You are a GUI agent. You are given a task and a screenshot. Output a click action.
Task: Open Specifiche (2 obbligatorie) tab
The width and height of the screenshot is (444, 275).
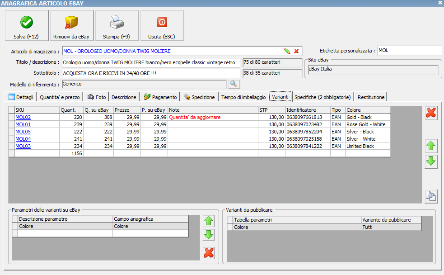pos(322,97)
